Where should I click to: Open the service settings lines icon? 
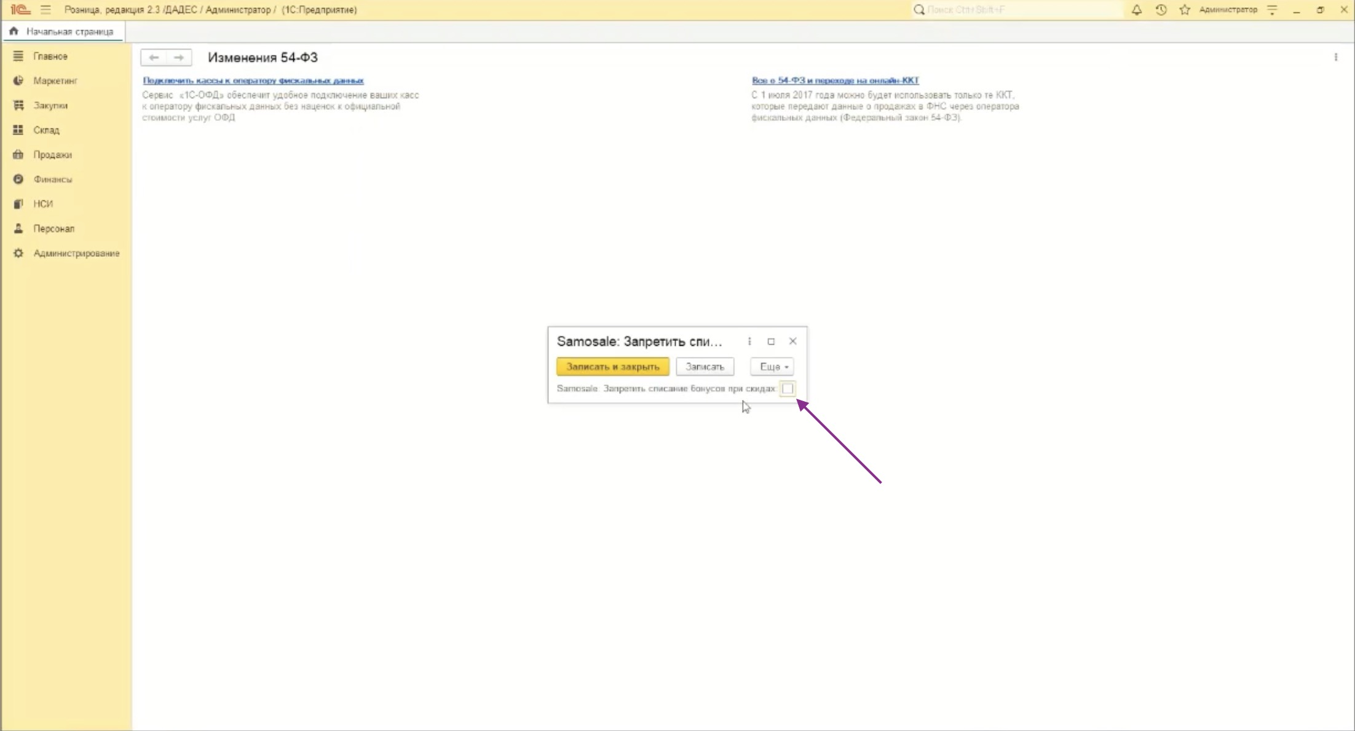(1272, 10)
